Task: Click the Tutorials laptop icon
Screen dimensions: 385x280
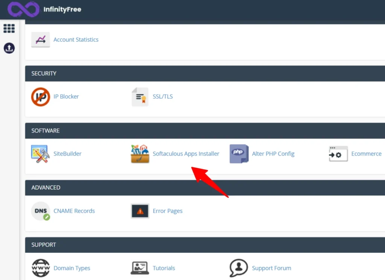Action: point(140,268)
